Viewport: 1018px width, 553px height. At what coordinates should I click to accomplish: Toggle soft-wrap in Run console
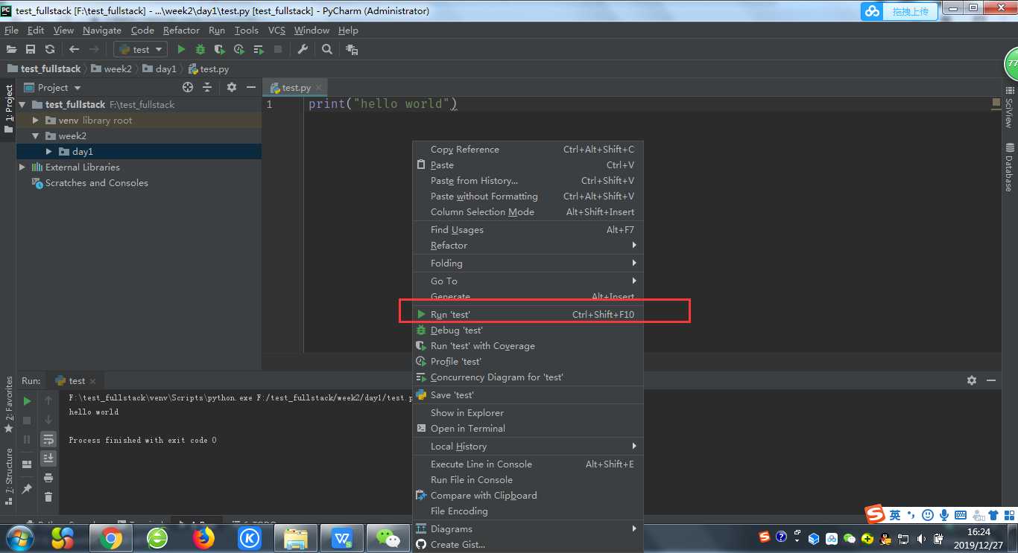(48, 439)
